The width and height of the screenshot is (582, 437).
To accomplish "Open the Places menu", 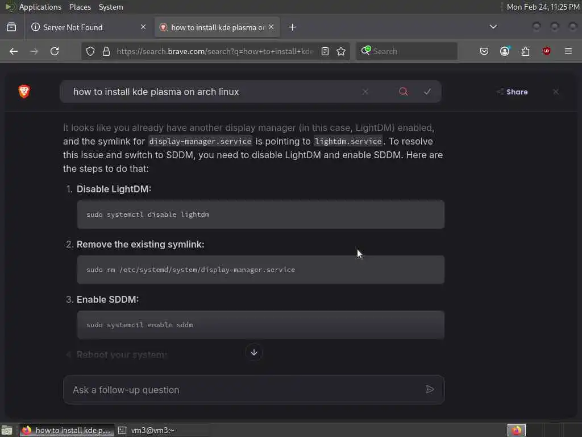I will coord(80,7).
